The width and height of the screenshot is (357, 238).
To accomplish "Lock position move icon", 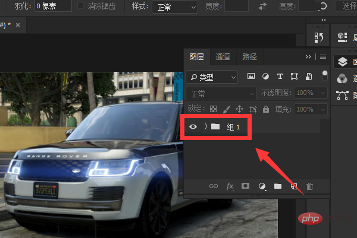I will pos(239,109).
